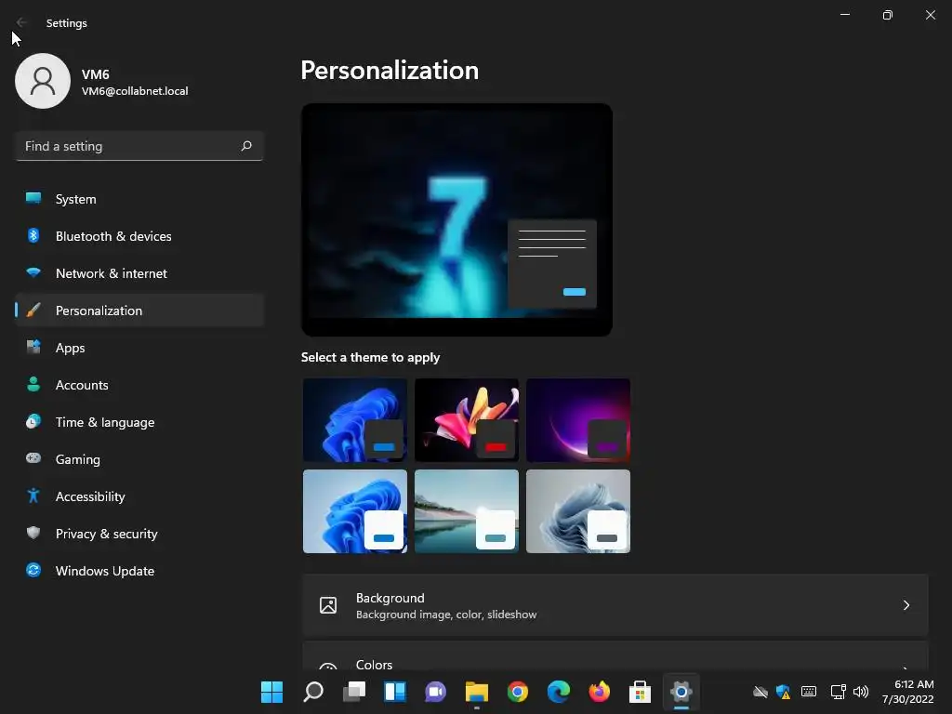Click the OneDrive cloud tray icon
952x714 pixels.
click(x=760, y=692)
